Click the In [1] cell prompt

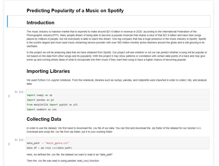pyautogui.click(x=19, y=92)
